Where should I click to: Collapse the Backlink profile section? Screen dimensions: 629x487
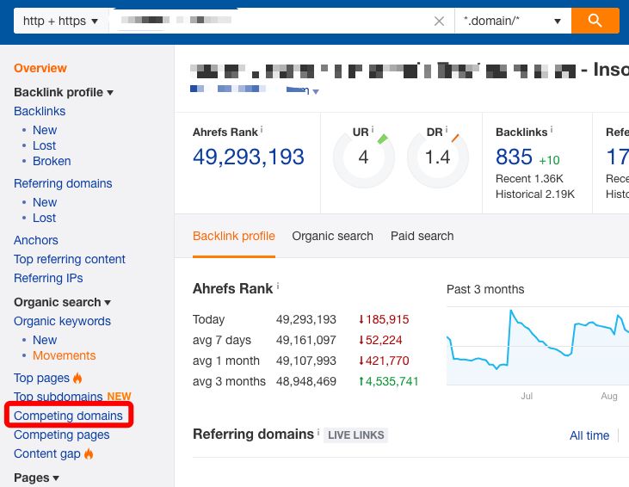pos(64,92)
